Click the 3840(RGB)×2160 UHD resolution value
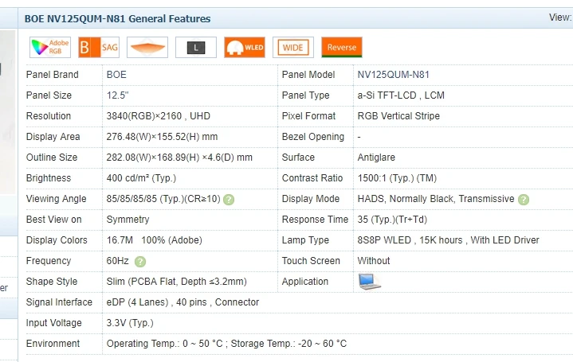The height and width of the screenshot is (362, 573). [159, 116]
